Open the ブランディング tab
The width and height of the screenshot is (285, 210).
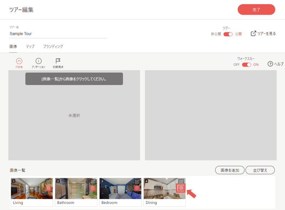(52, 46)
